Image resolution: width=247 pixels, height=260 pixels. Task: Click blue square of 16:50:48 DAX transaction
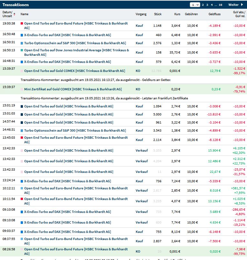(22, 35)
